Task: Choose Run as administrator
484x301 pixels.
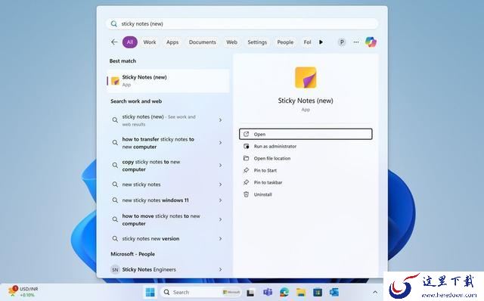Action: tap(306, 146)
